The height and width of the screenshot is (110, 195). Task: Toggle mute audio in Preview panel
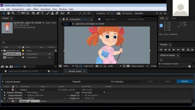pyautogui.click(x=183, y=50)
